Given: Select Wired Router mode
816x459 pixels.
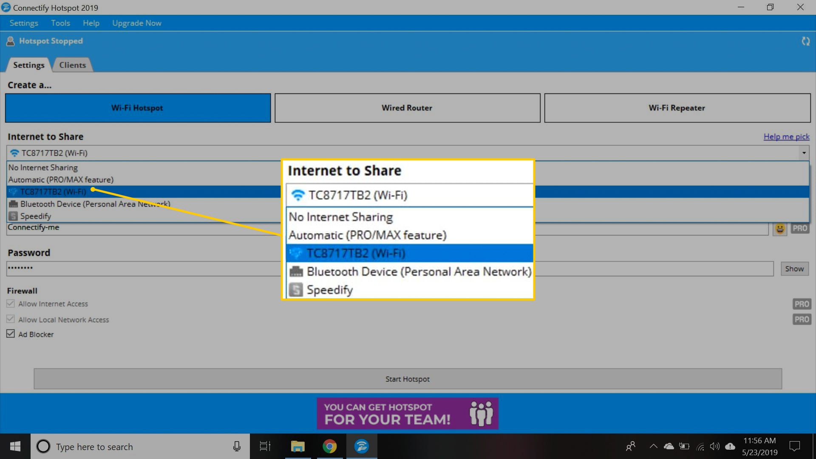Looking at the screenshot, I should (407, 108).
